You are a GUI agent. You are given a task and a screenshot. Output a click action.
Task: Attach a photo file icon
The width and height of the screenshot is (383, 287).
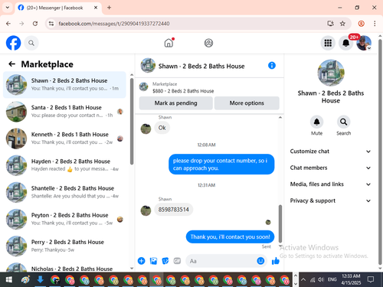tap(153, 261)
